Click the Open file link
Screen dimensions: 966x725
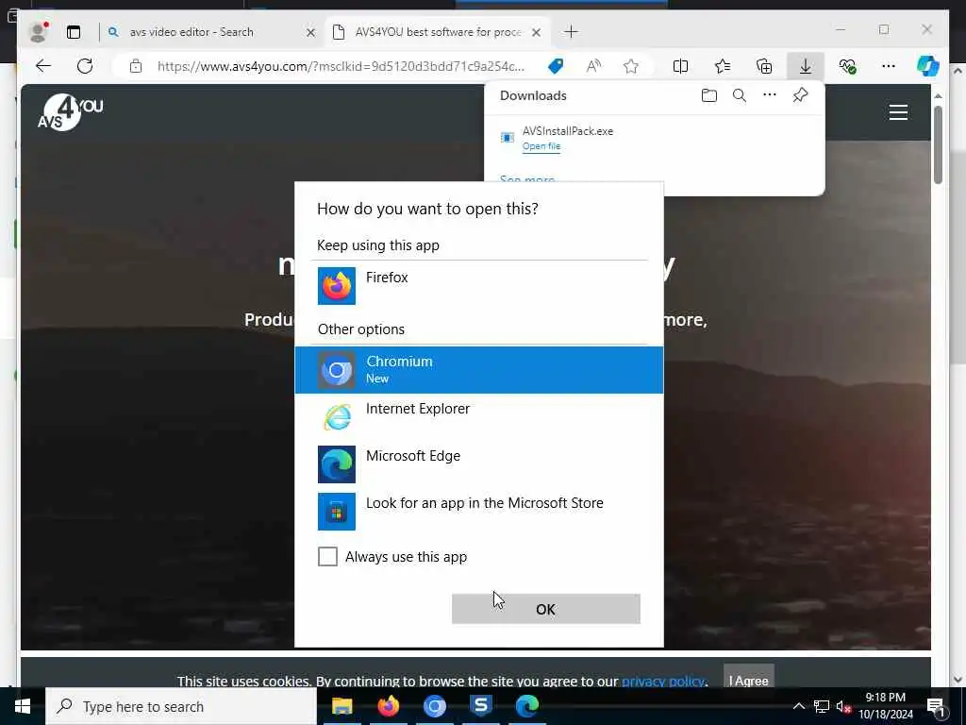point(541,146)
